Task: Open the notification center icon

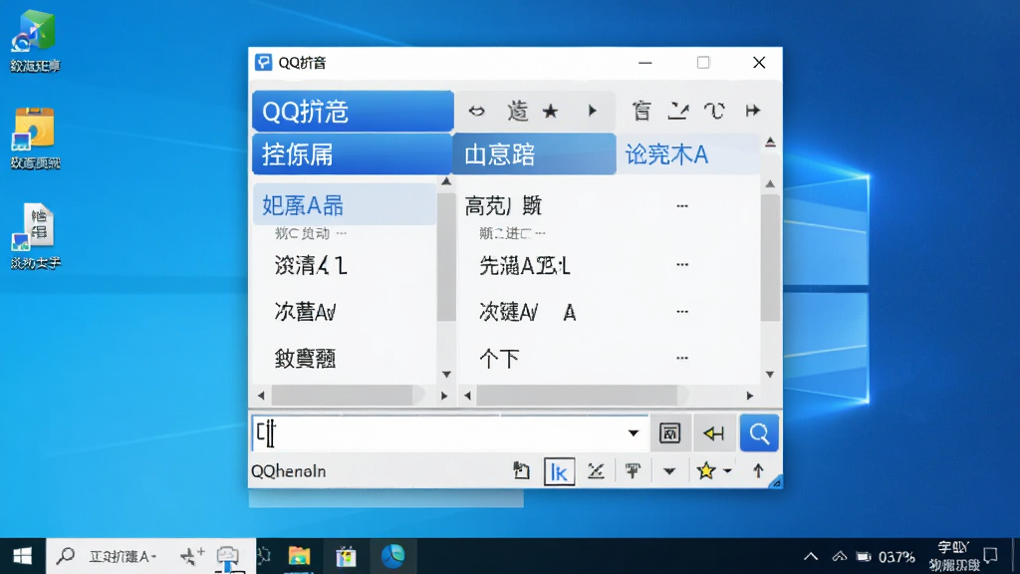Action: pyautogui.click(x=991, y=556)
